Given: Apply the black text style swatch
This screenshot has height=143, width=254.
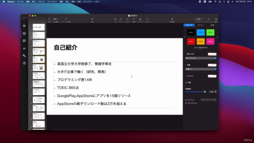Looking at the screenshot, I should pyautogui.click(x=191, y=33).
